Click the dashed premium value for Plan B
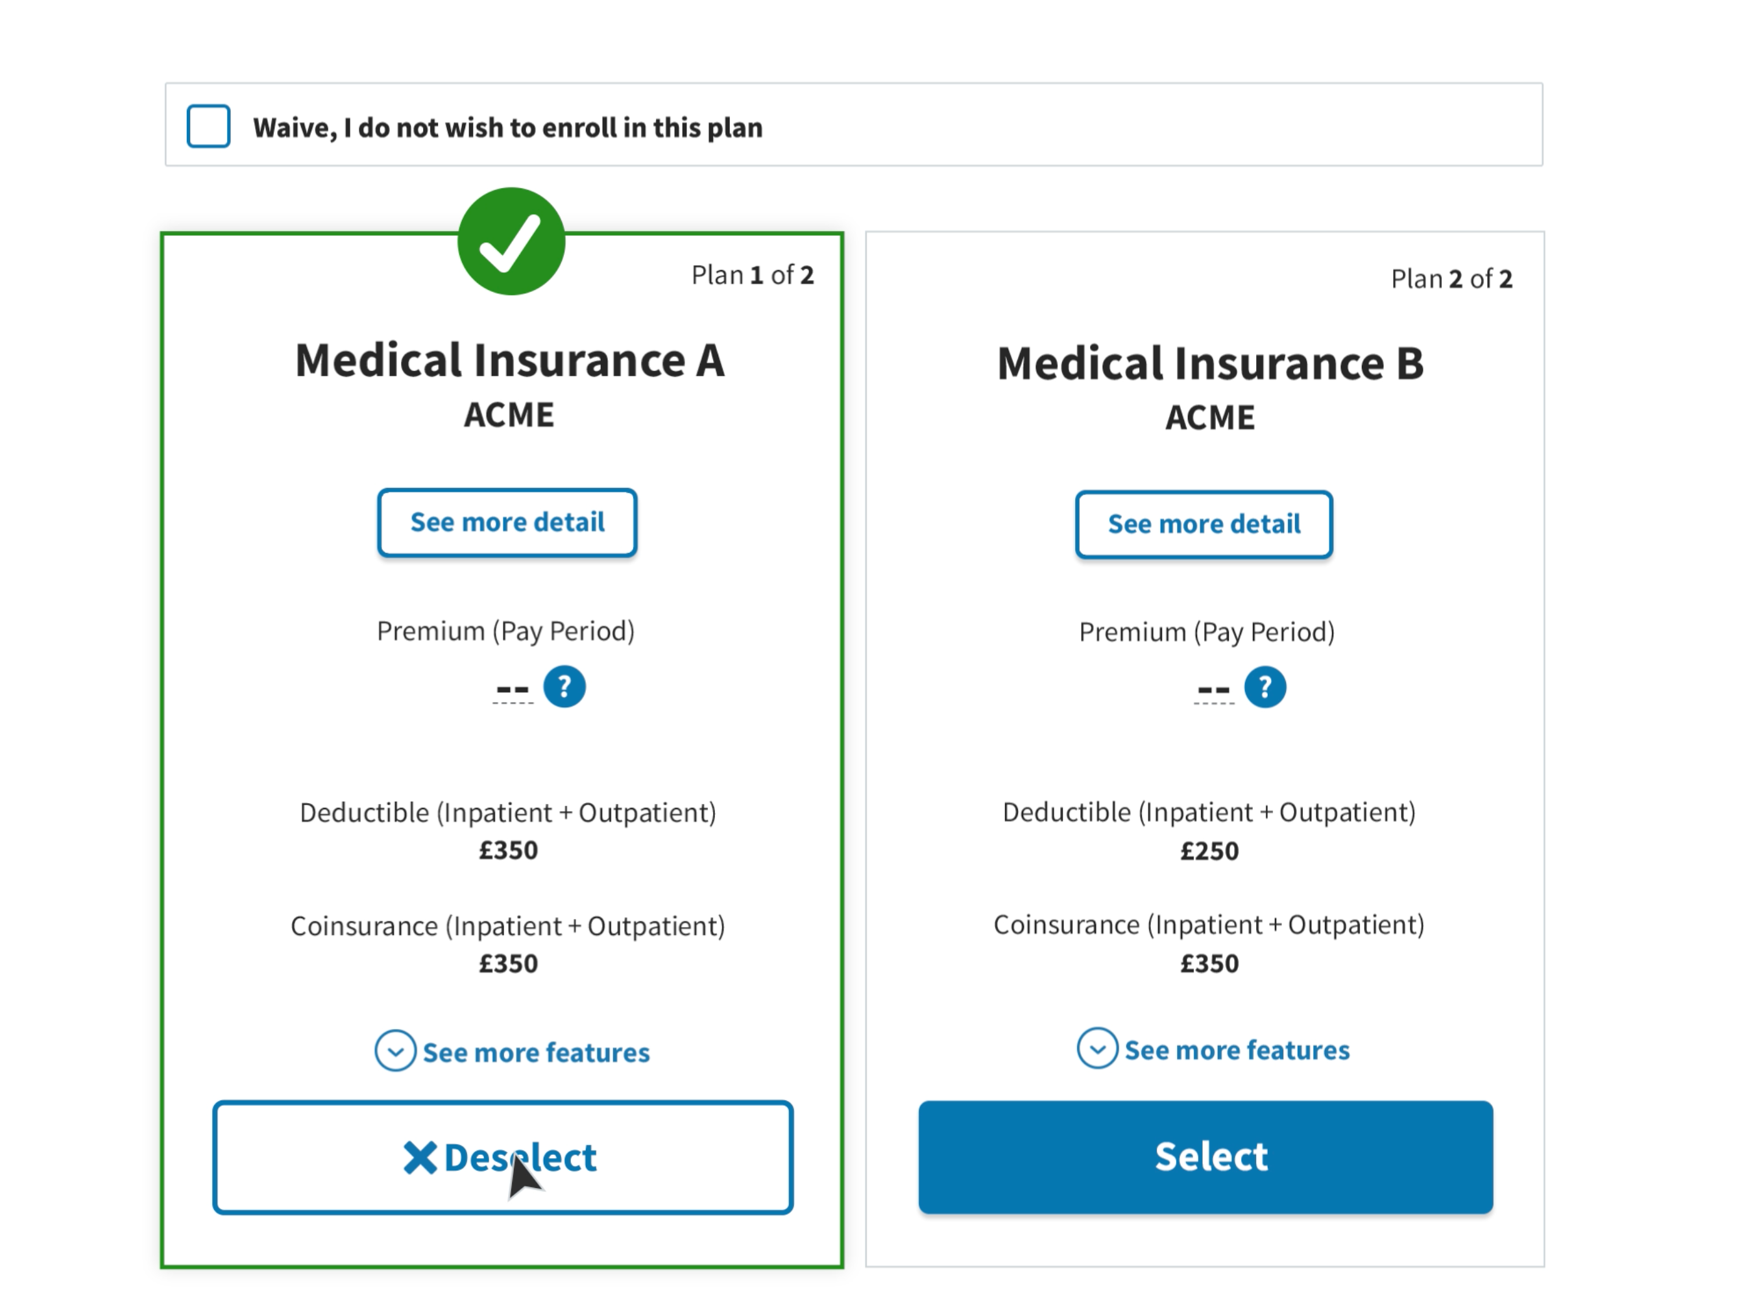1744x1308 pixels. click(1213, 691)
